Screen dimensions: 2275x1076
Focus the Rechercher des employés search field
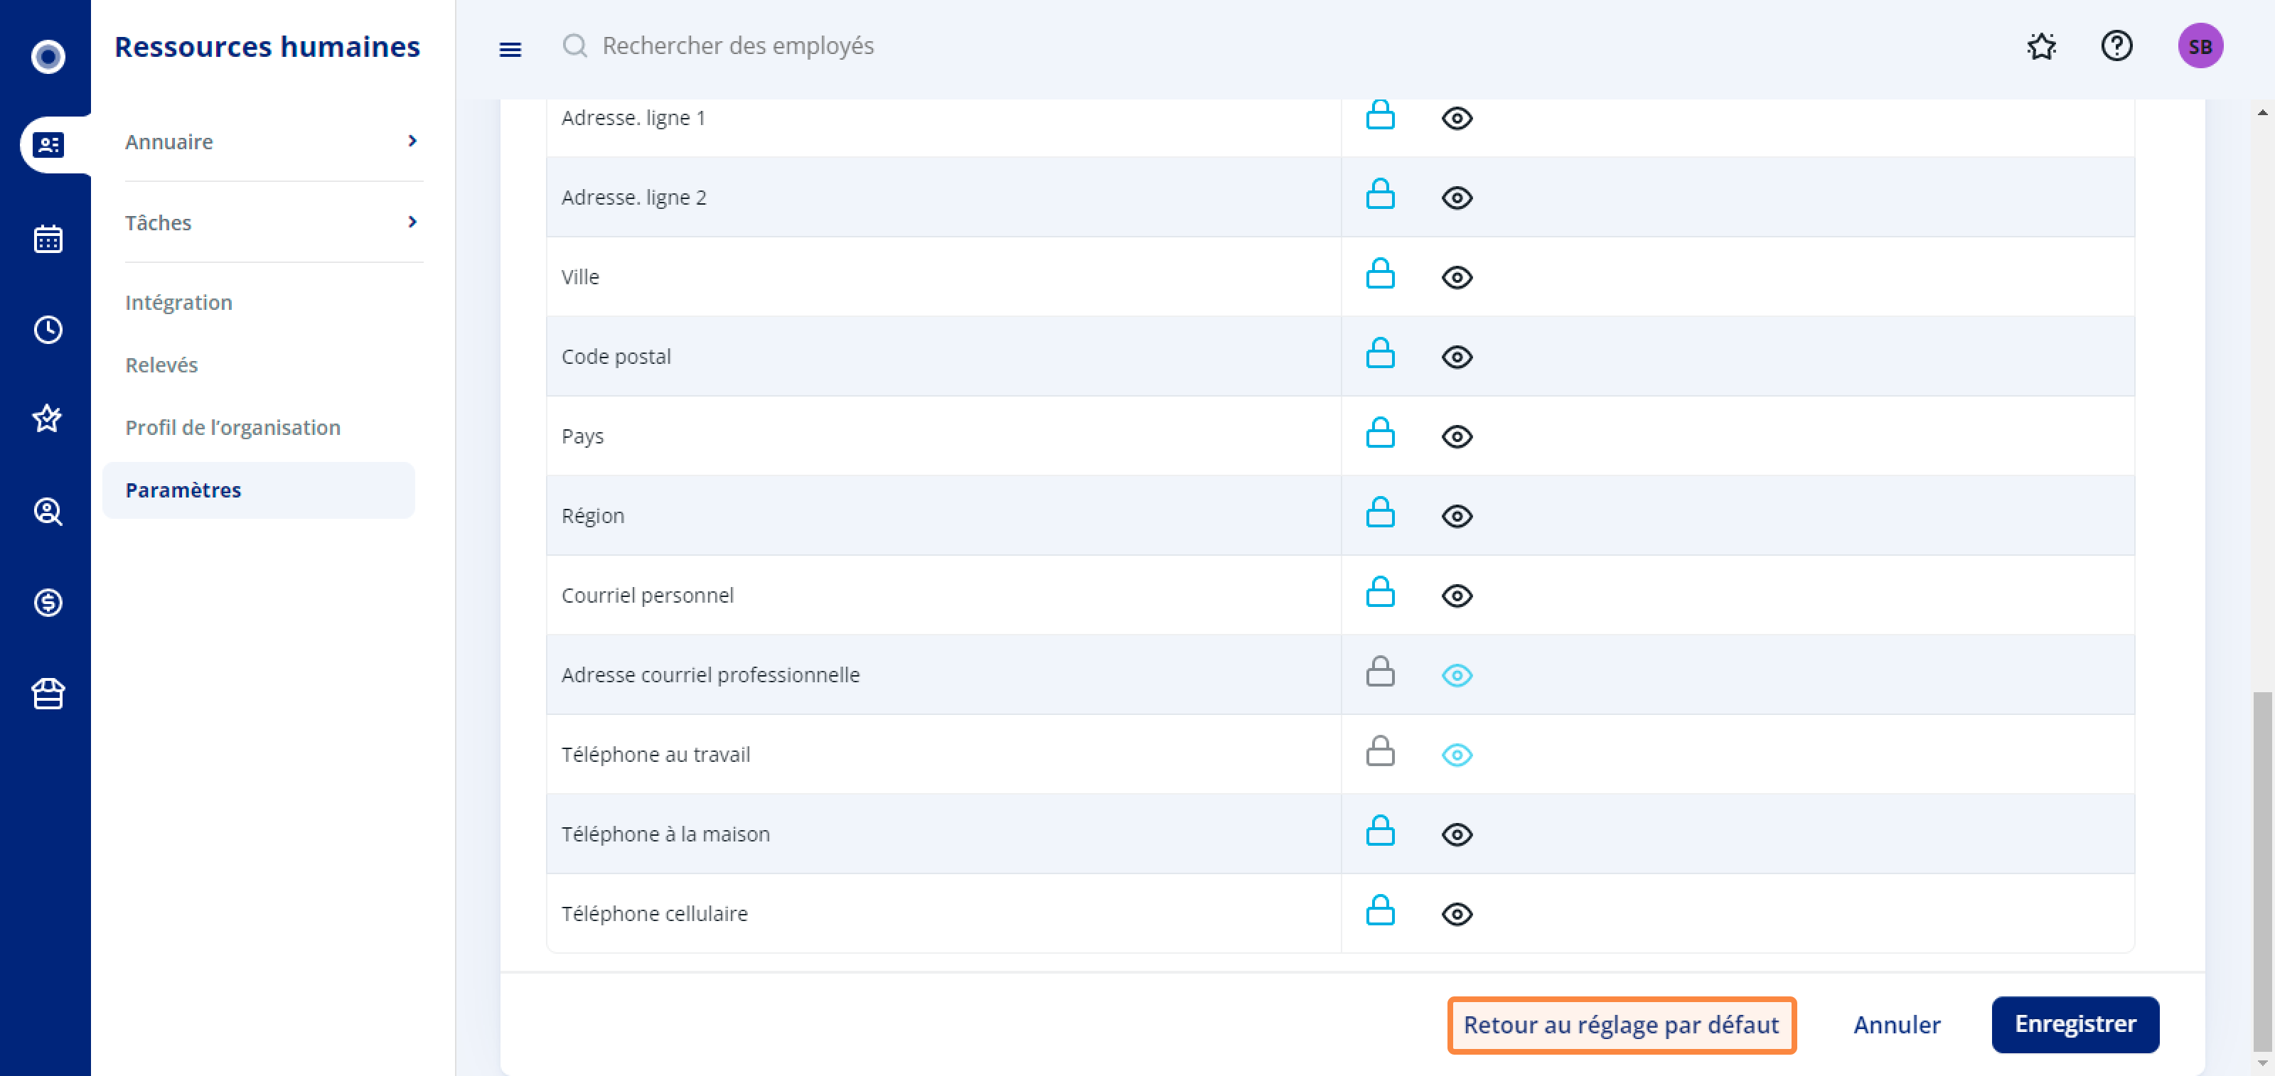(x=739, y=46)
